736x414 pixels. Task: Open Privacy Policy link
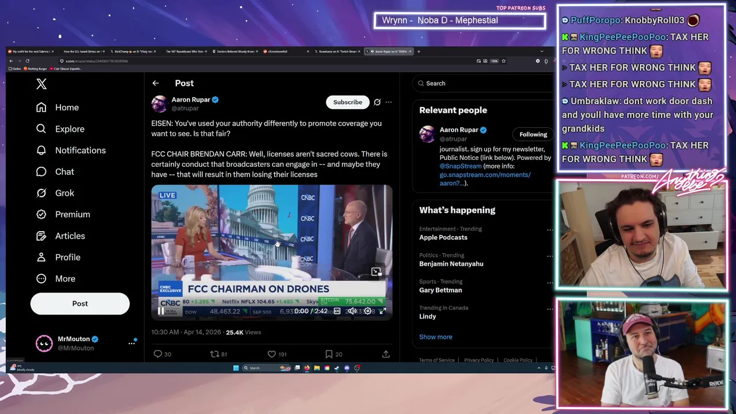[479, 360]
